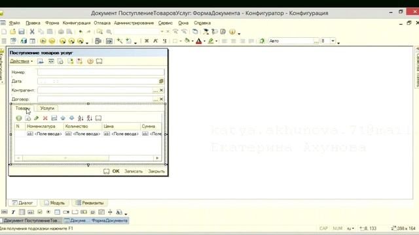Select the Checkbox control tool in bottom toolbar
Image resolution: width=419 pixels, height=235 pixels.
[x=40, y=212]
